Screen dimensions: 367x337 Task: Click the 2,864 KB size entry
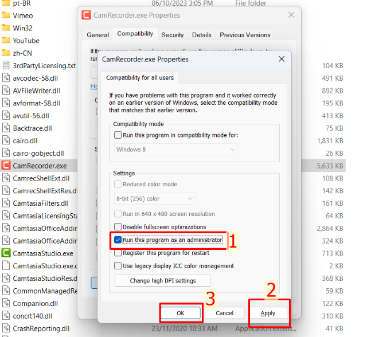(330, 228)
